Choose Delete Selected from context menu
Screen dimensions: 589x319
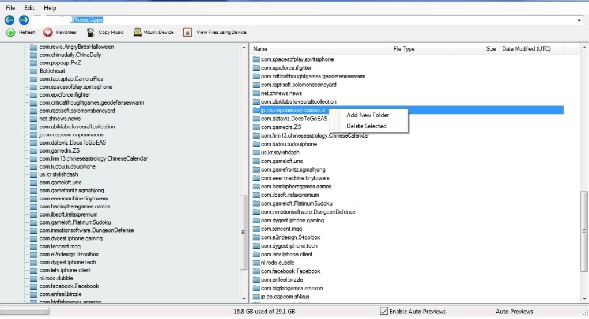366,126
